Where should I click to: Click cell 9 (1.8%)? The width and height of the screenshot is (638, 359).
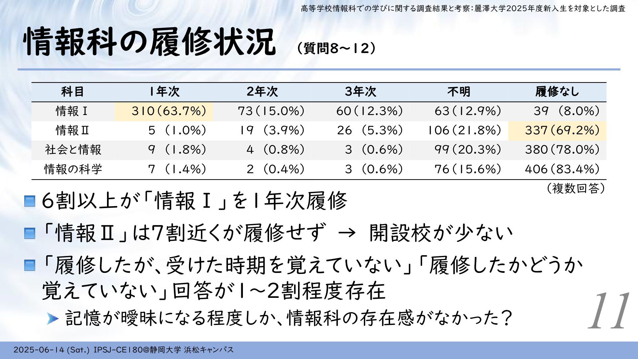(177, 150)
